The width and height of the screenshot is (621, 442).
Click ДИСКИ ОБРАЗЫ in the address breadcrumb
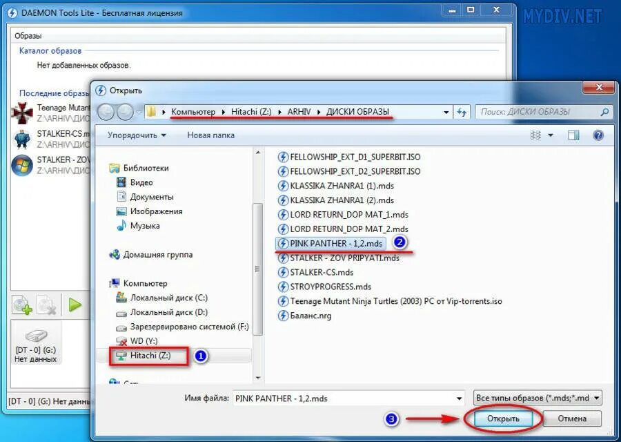[x=357, y=112]
